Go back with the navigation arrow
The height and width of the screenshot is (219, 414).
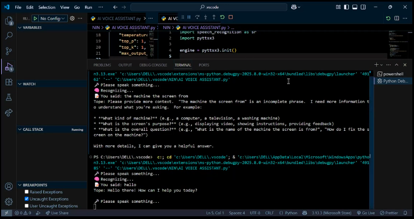point(115,7)
